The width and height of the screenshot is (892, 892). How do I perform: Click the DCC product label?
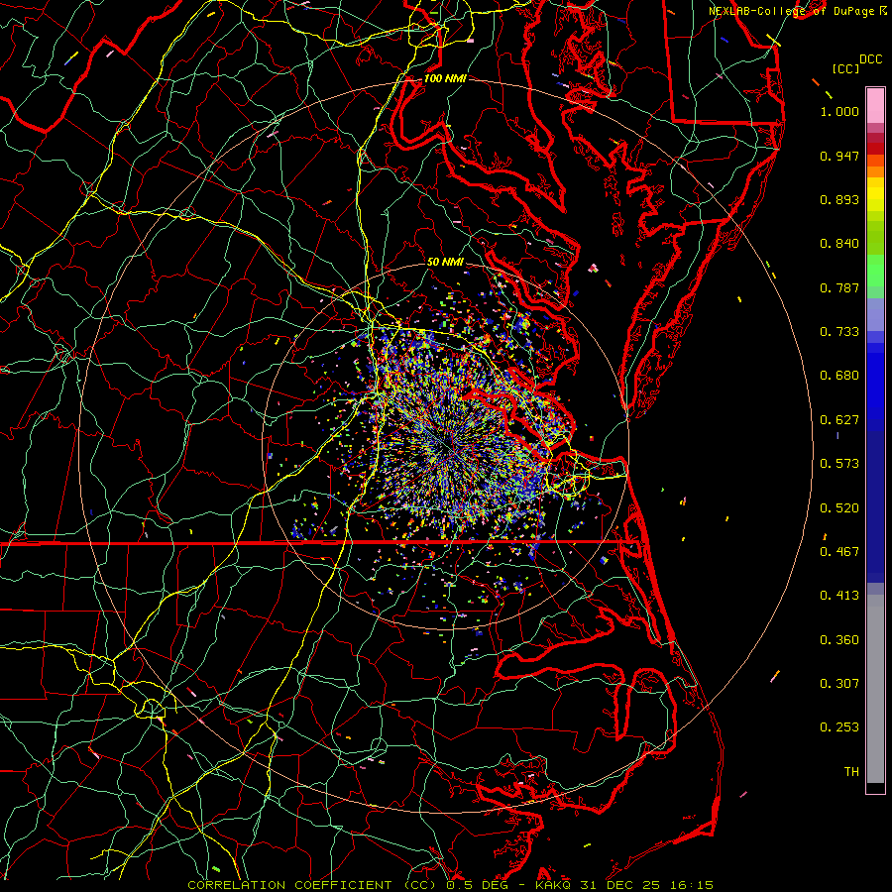(870, 59)
